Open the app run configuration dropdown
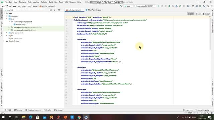The image size is (214, 120). [x=128, y=6]
